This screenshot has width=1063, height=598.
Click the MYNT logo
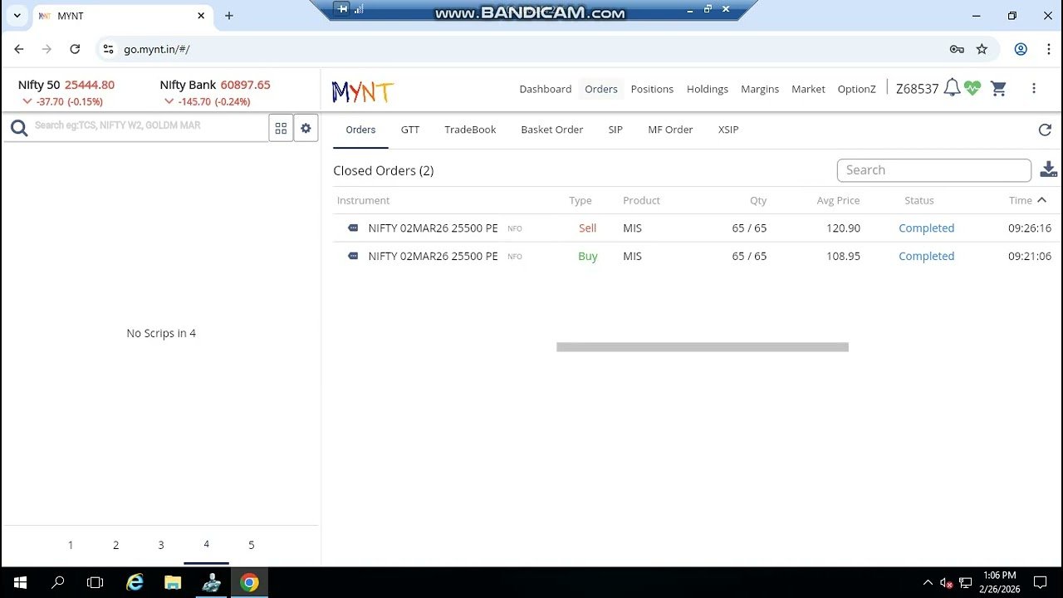coord(362,91)
